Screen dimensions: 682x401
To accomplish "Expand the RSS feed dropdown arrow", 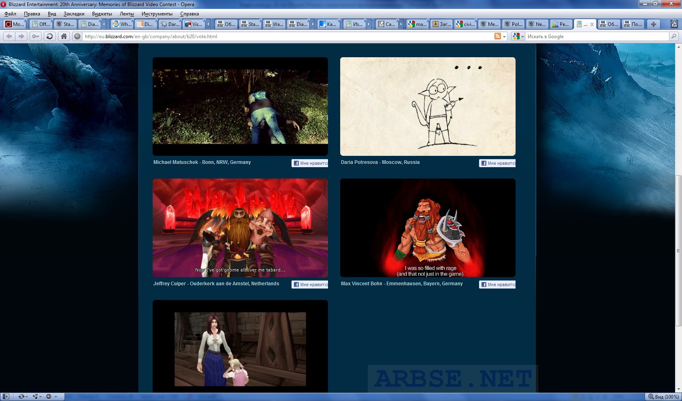I will point(505,37).
